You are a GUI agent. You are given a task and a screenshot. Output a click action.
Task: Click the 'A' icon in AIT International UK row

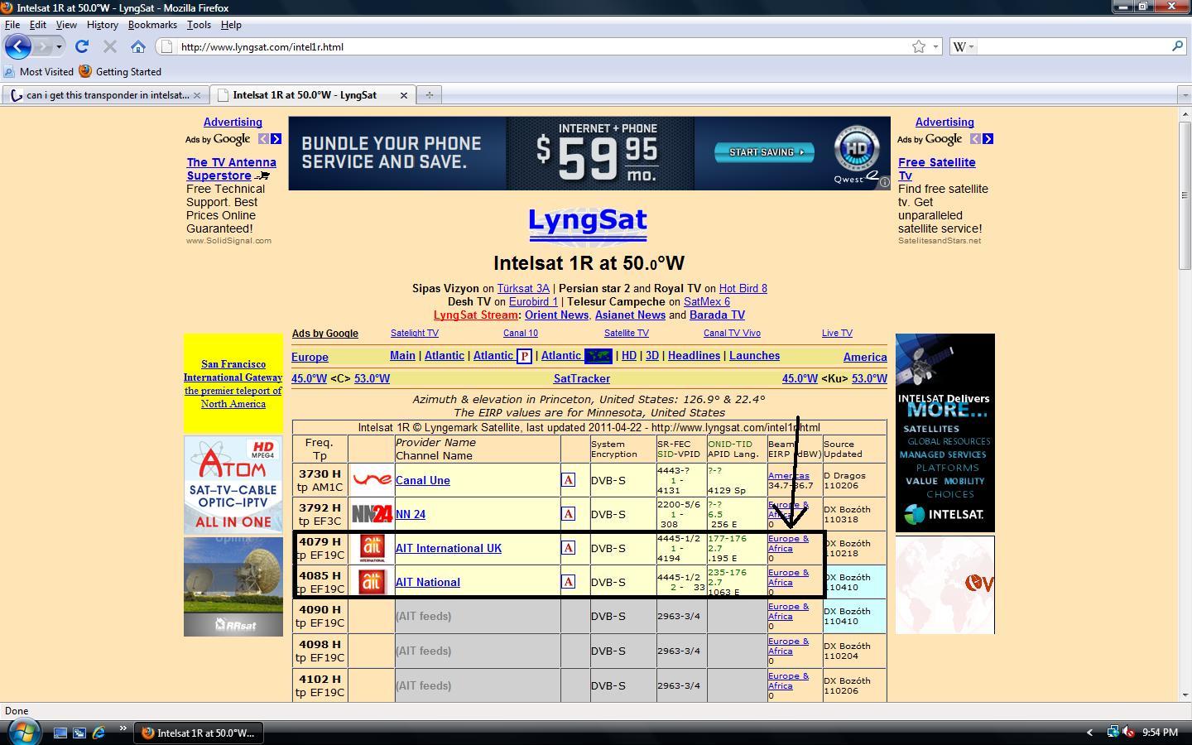click(569, 548)
